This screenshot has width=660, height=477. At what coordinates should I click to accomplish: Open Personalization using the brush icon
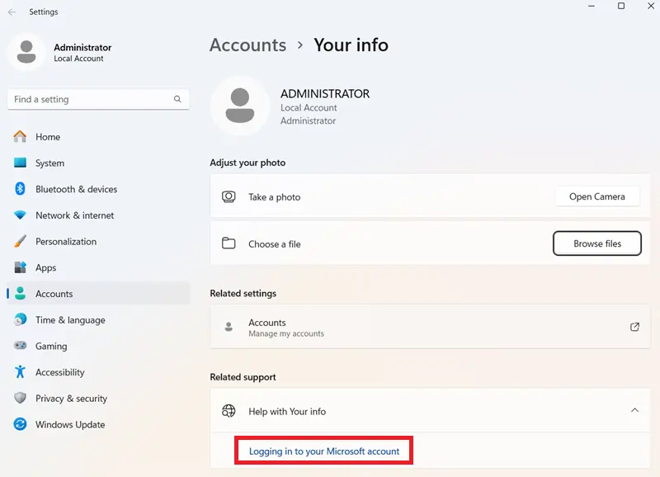tap(20, 241)
